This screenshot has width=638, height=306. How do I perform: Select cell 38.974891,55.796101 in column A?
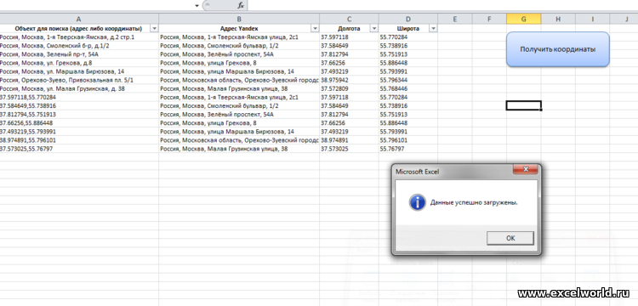(x=79, y=140)
